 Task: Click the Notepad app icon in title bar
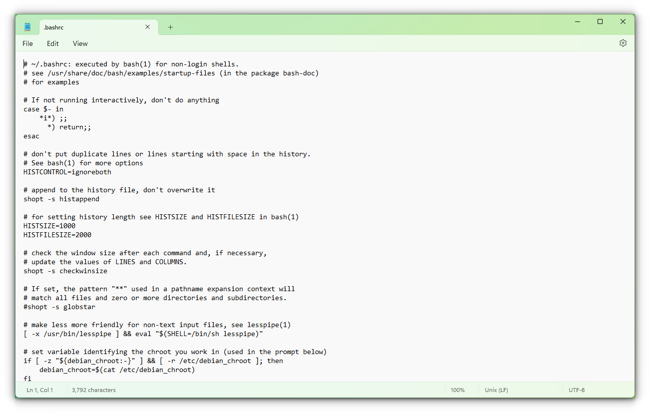pos(27,27)
